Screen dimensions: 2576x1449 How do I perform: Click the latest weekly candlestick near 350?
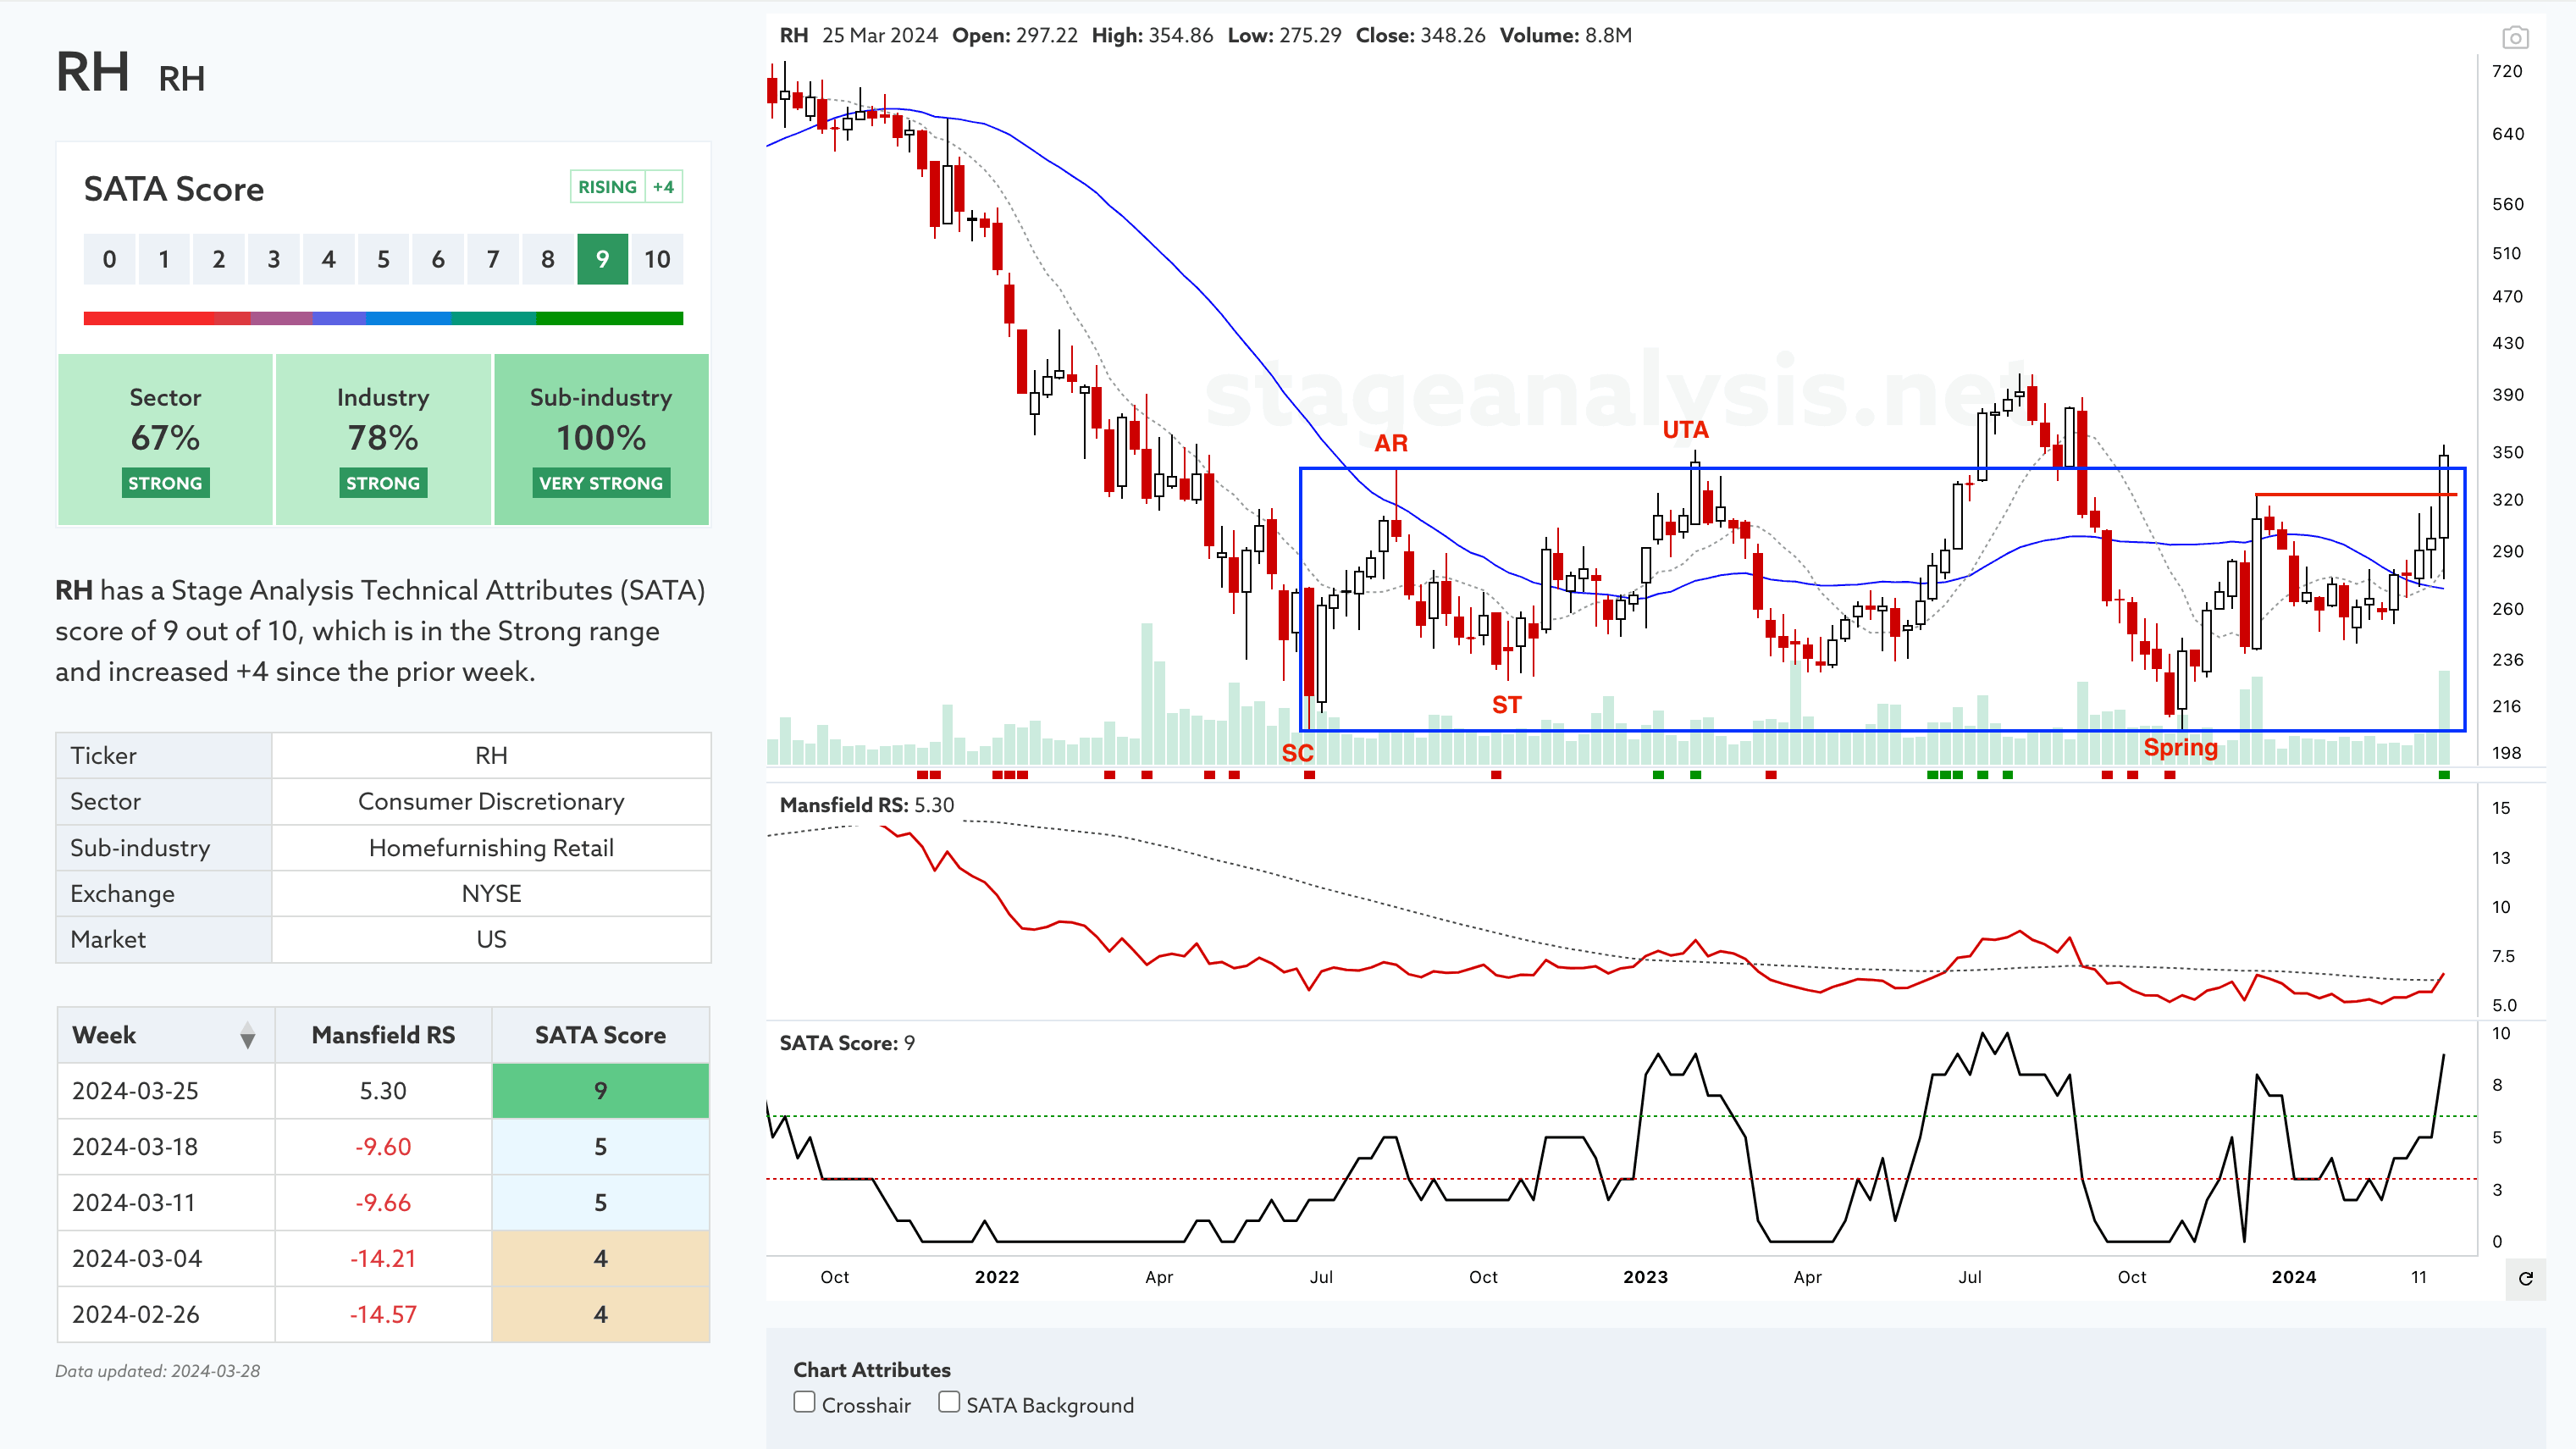(x=2444, y=497)
